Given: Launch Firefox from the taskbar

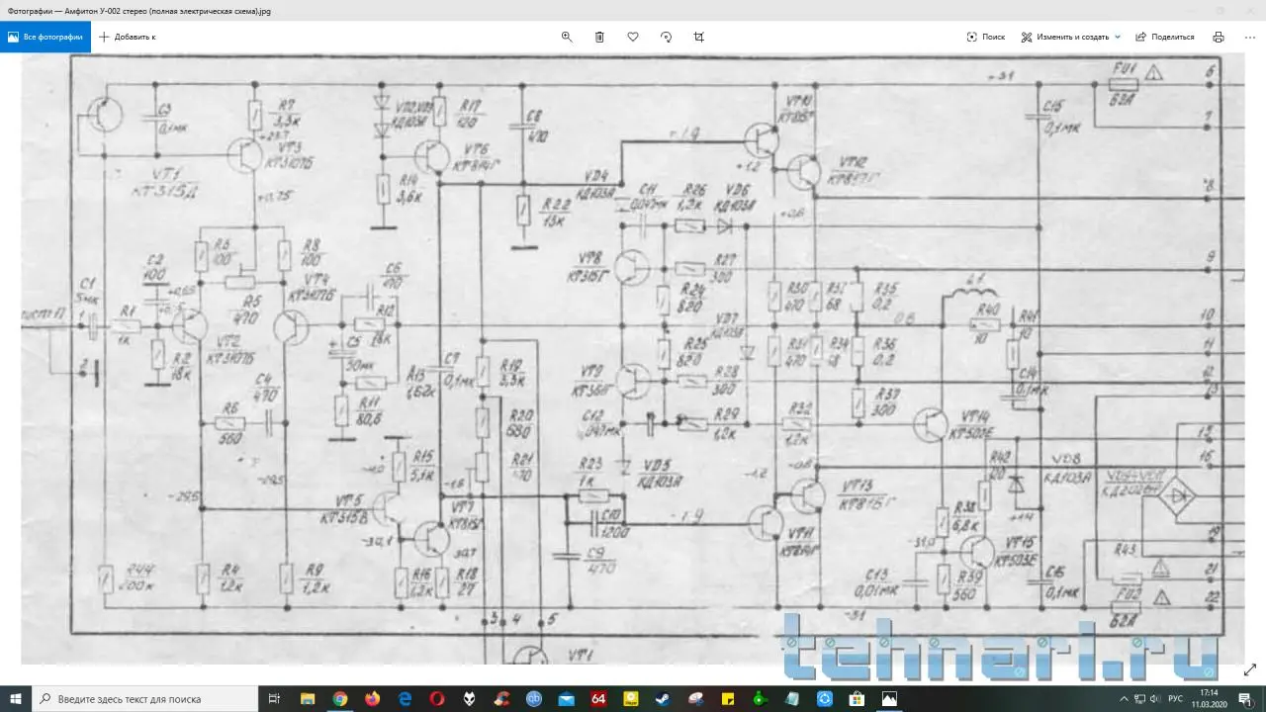Looking at the screenshot, I should [x=373, y=698].
